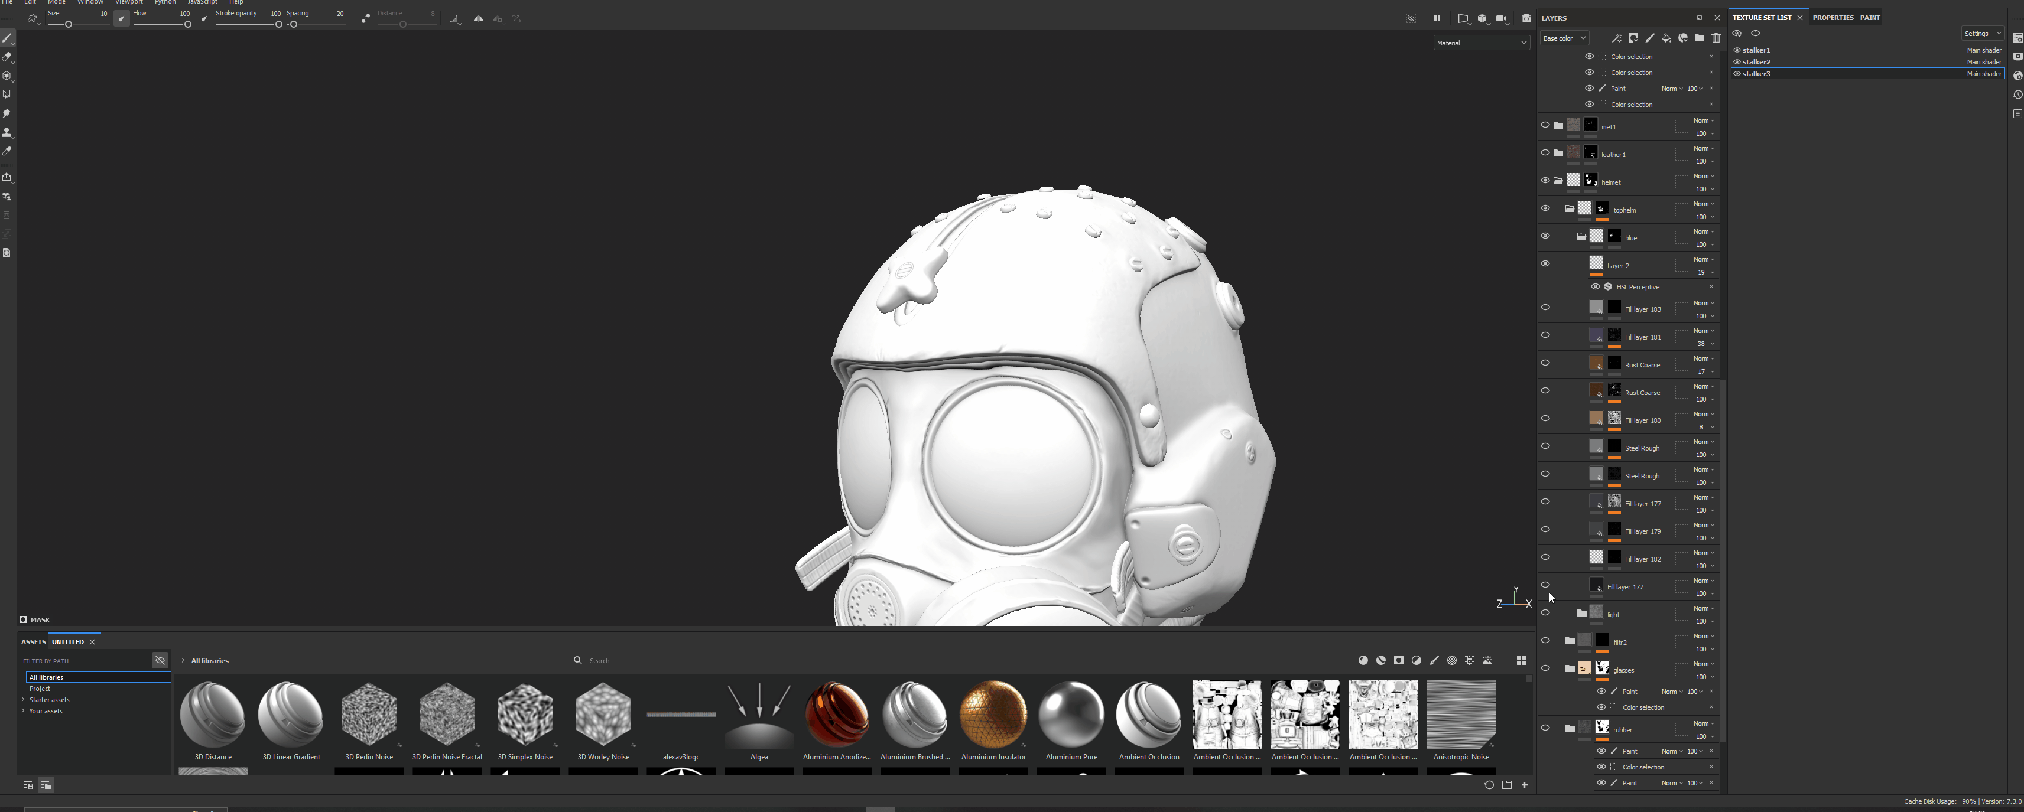Screen dimensions: 2024x812
Task: Select the Polygon Fill tool
Action: pyautogui.click(x=7, y=94)
